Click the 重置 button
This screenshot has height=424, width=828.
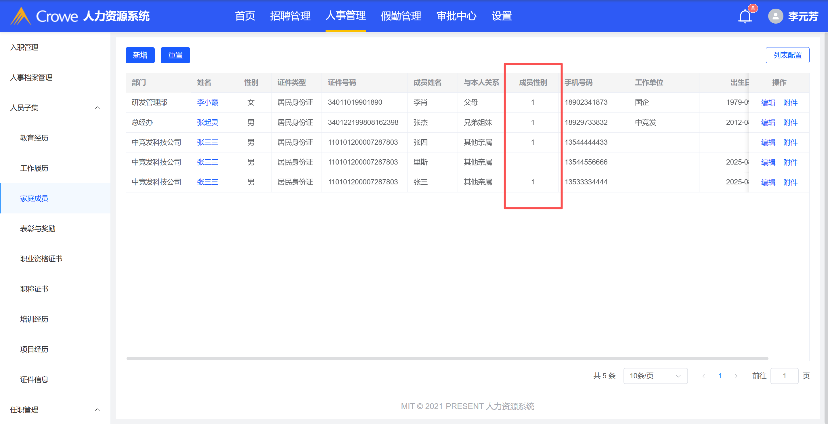[175, 55]
